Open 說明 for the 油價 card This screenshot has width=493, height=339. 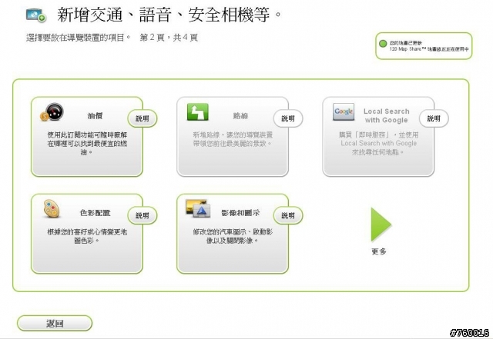(x=142, y=118)
